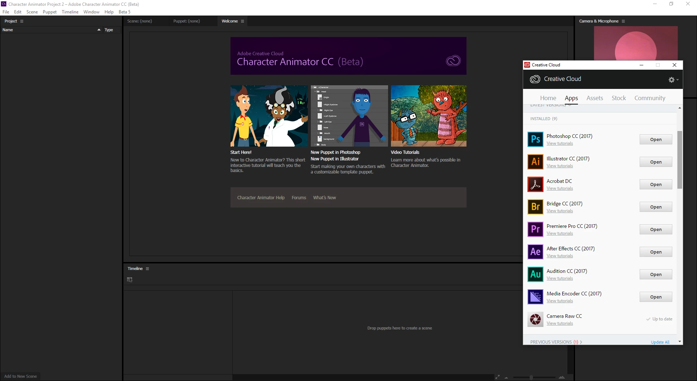697x381 pixels.
Task: Click the Creative Cloud logo on the Welcome banner
Action: click(453, 61)
